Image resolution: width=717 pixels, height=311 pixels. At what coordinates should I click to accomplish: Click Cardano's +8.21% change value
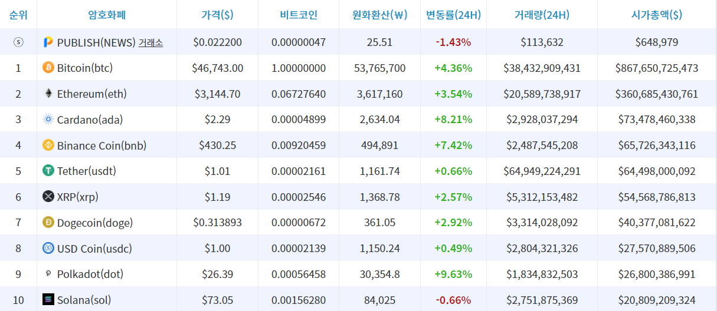pos(453,120)
